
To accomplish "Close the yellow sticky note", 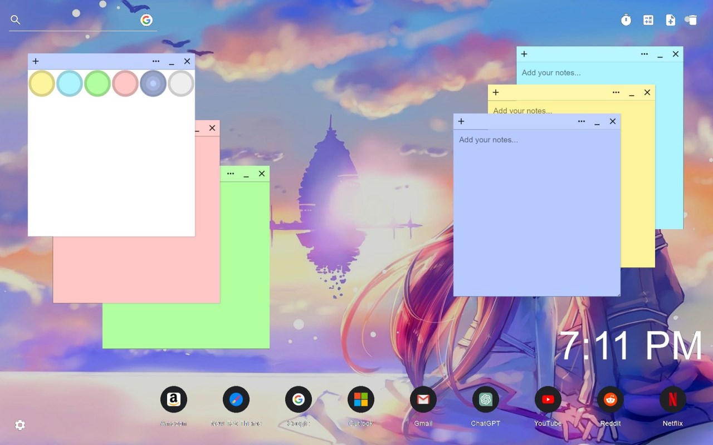I will [647, 92].
